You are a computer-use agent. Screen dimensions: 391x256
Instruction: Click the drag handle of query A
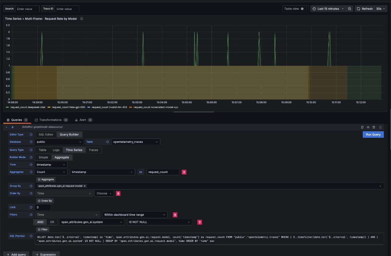380,127
